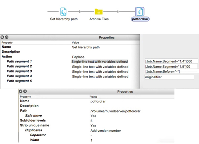Toggle the Strip unique name Yes value

click(93, 126)
